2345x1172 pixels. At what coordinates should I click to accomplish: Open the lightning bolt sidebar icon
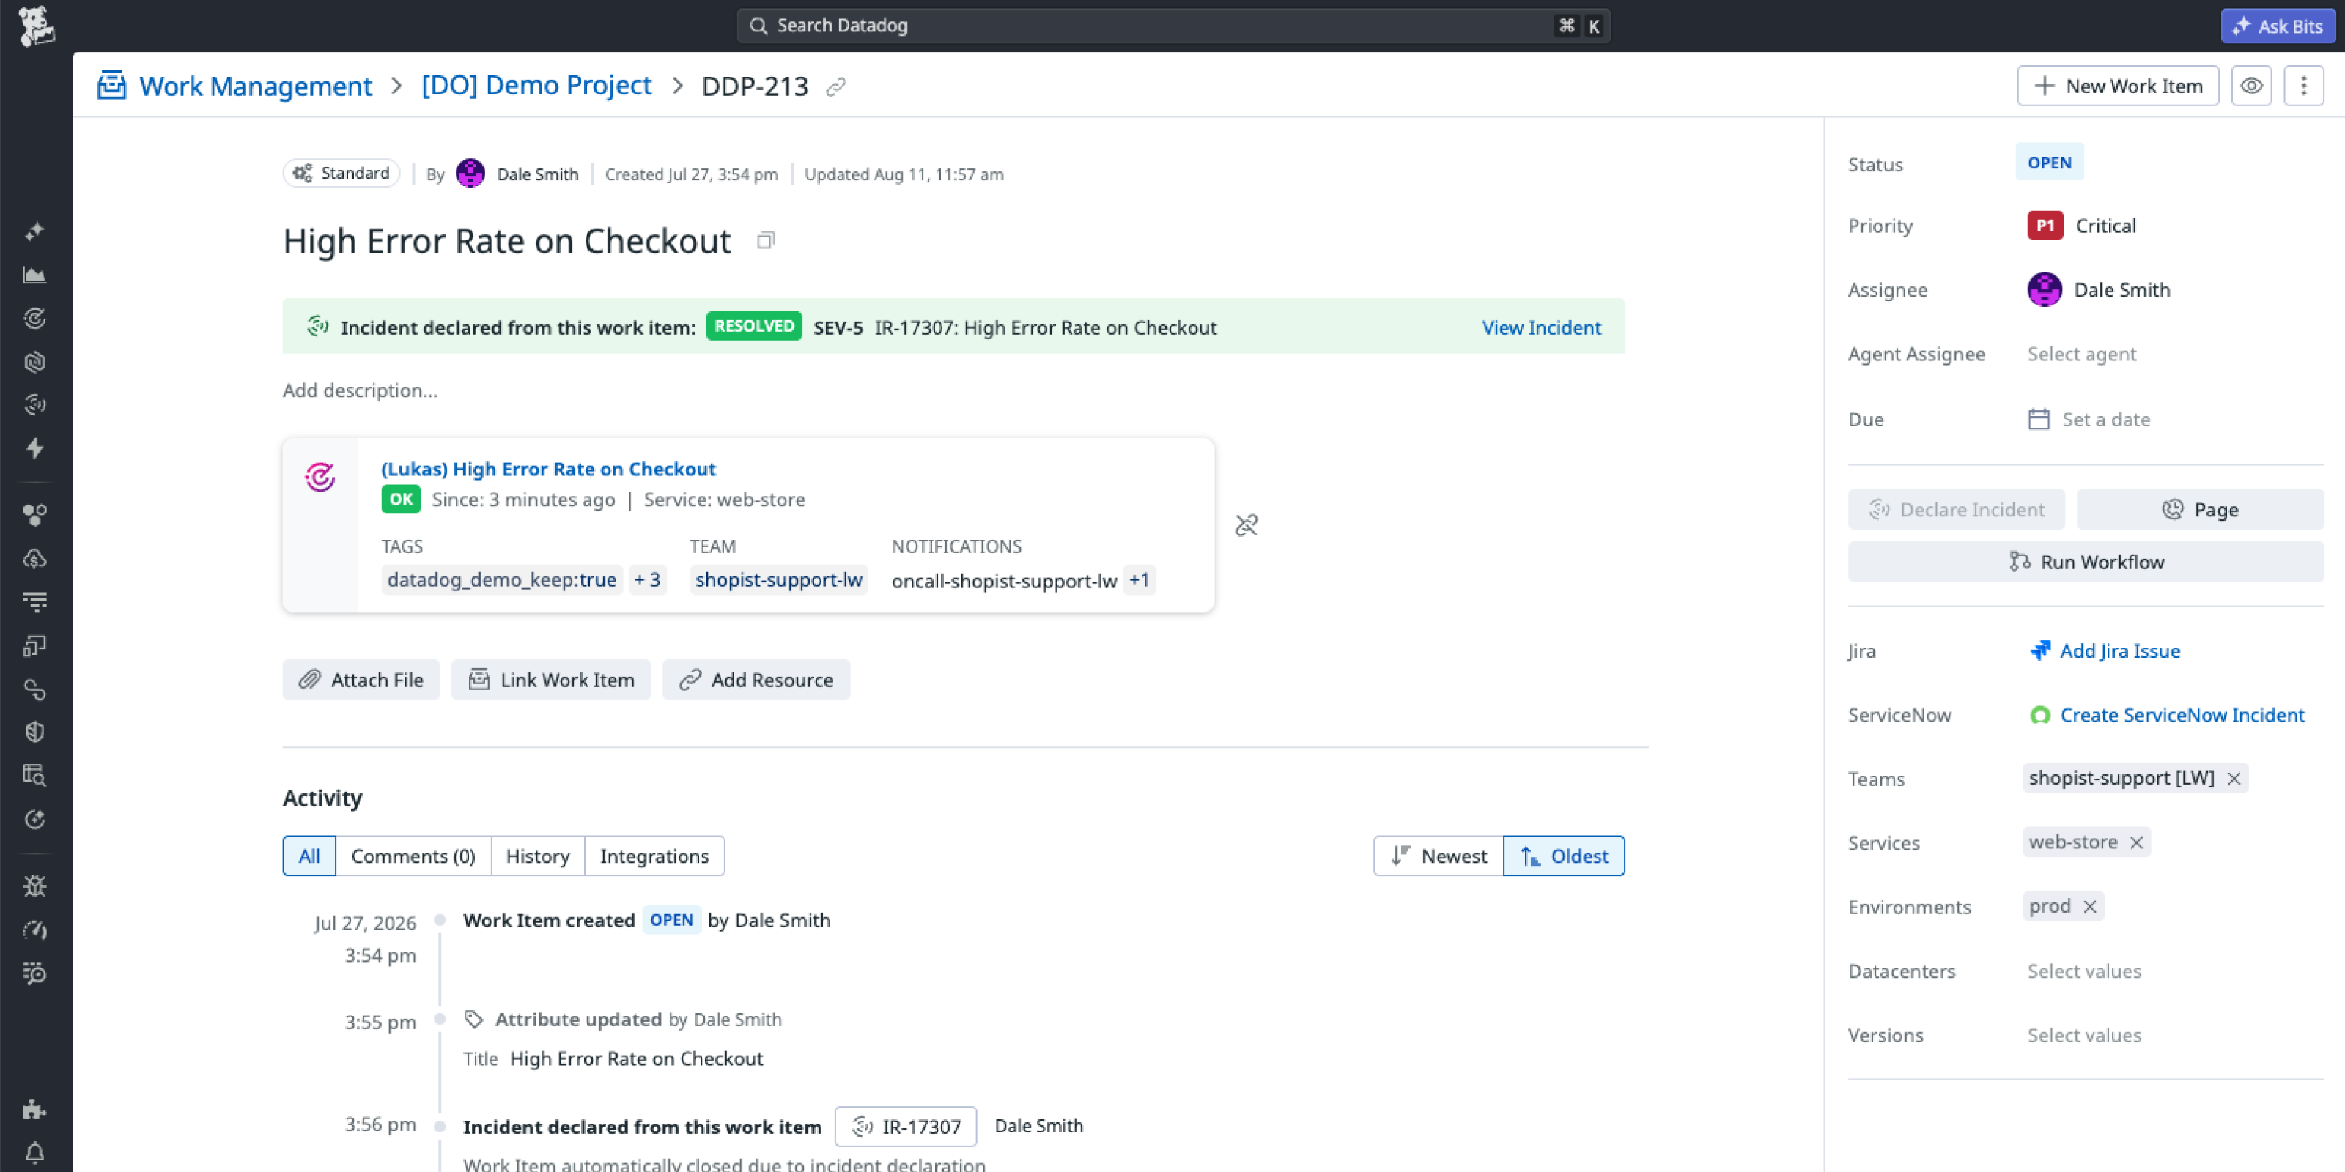click(x=34, y=448)
